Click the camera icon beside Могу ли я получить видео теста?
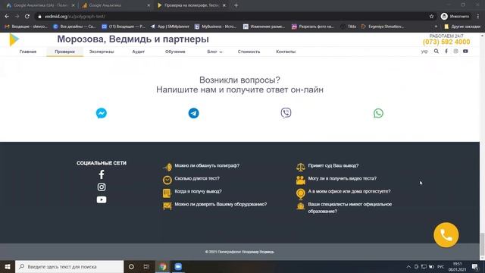485x273 pixels. coord(300,180)
